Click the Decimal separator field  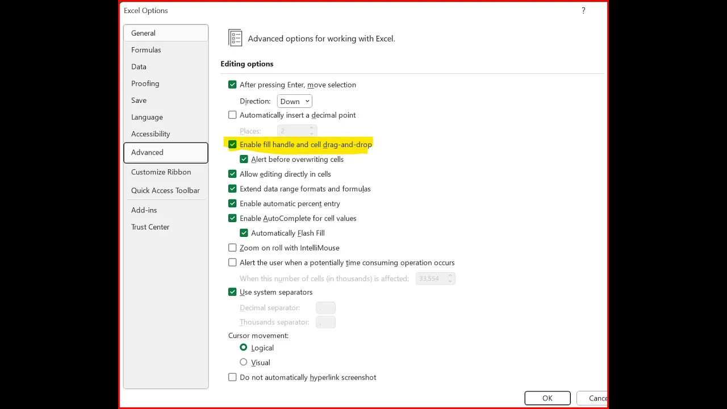pyautogui.click(x=325, y=308)
